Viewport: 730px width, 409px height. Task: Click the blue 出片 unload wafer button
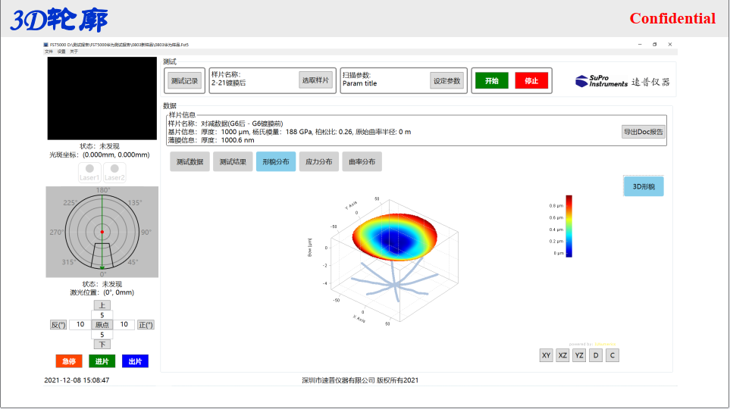coord(135,361)
